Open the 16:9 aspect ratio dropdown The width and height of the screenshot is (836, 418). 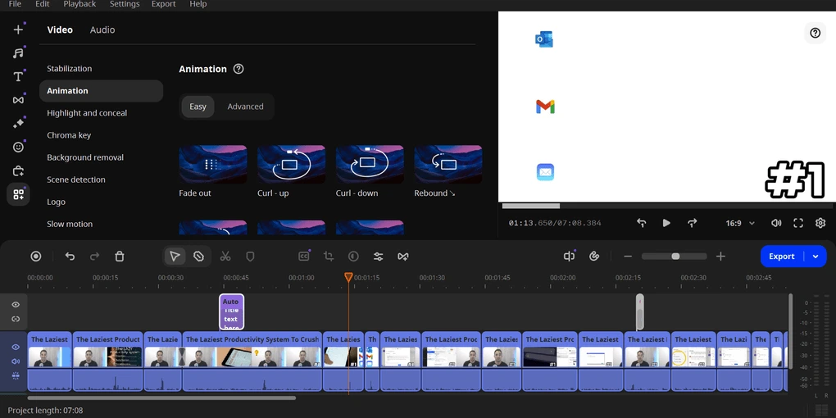[740, 223]
